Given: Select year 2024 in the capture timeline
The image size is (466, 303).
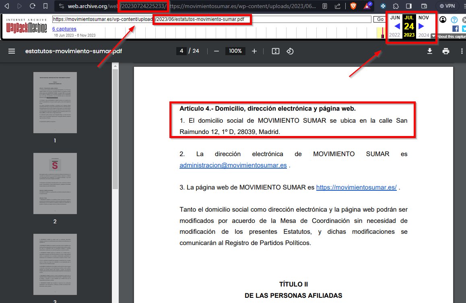Looking at the screenshot, I should [423, 35].
